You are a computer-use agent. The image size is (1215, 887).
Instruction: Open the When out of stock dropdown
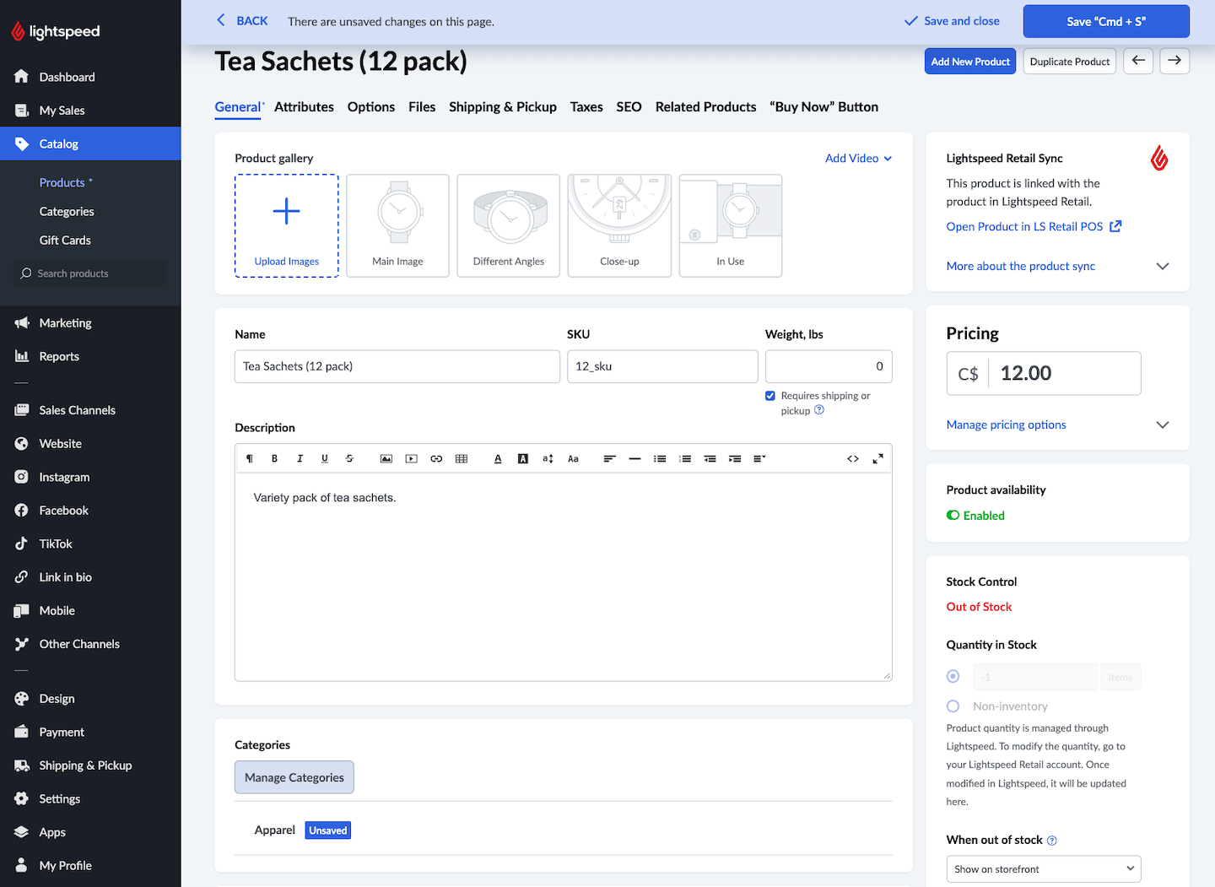[1044, 869]
